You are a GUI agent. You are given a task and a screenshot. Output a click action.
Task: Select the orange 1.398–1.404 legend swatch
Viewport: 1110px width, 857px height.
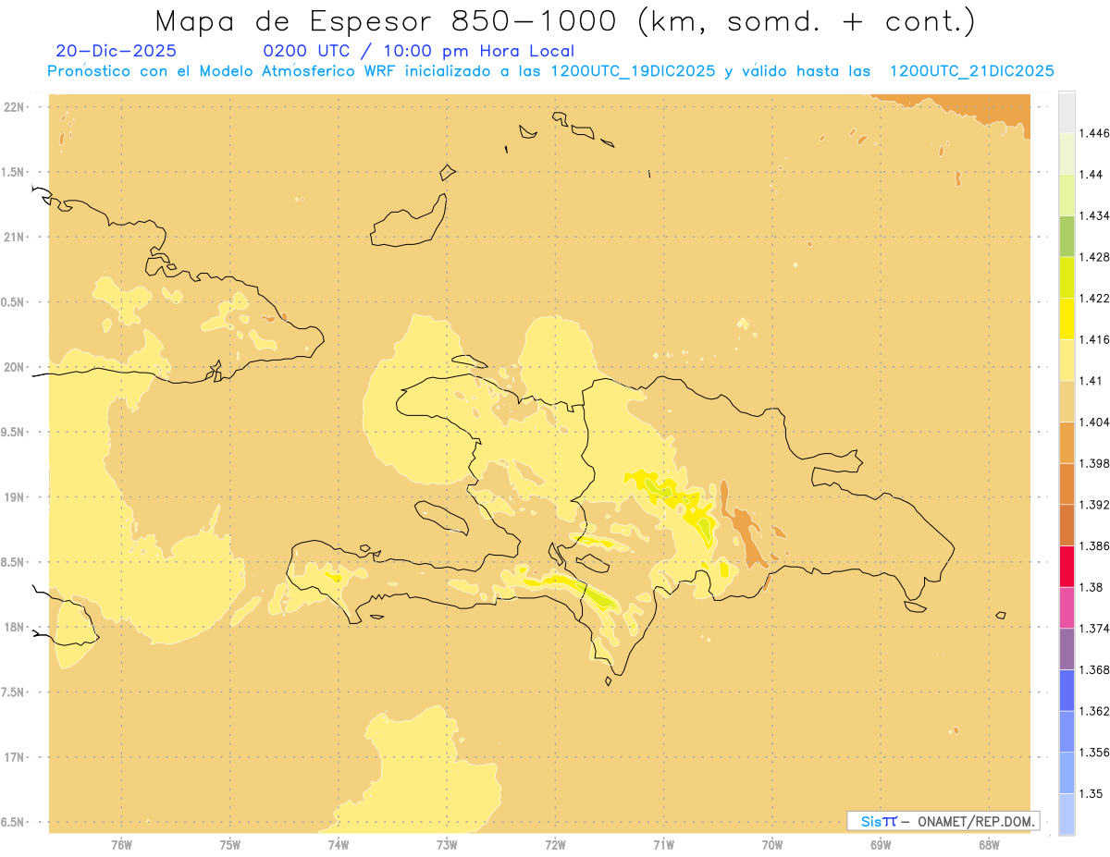click(1067, 442)
